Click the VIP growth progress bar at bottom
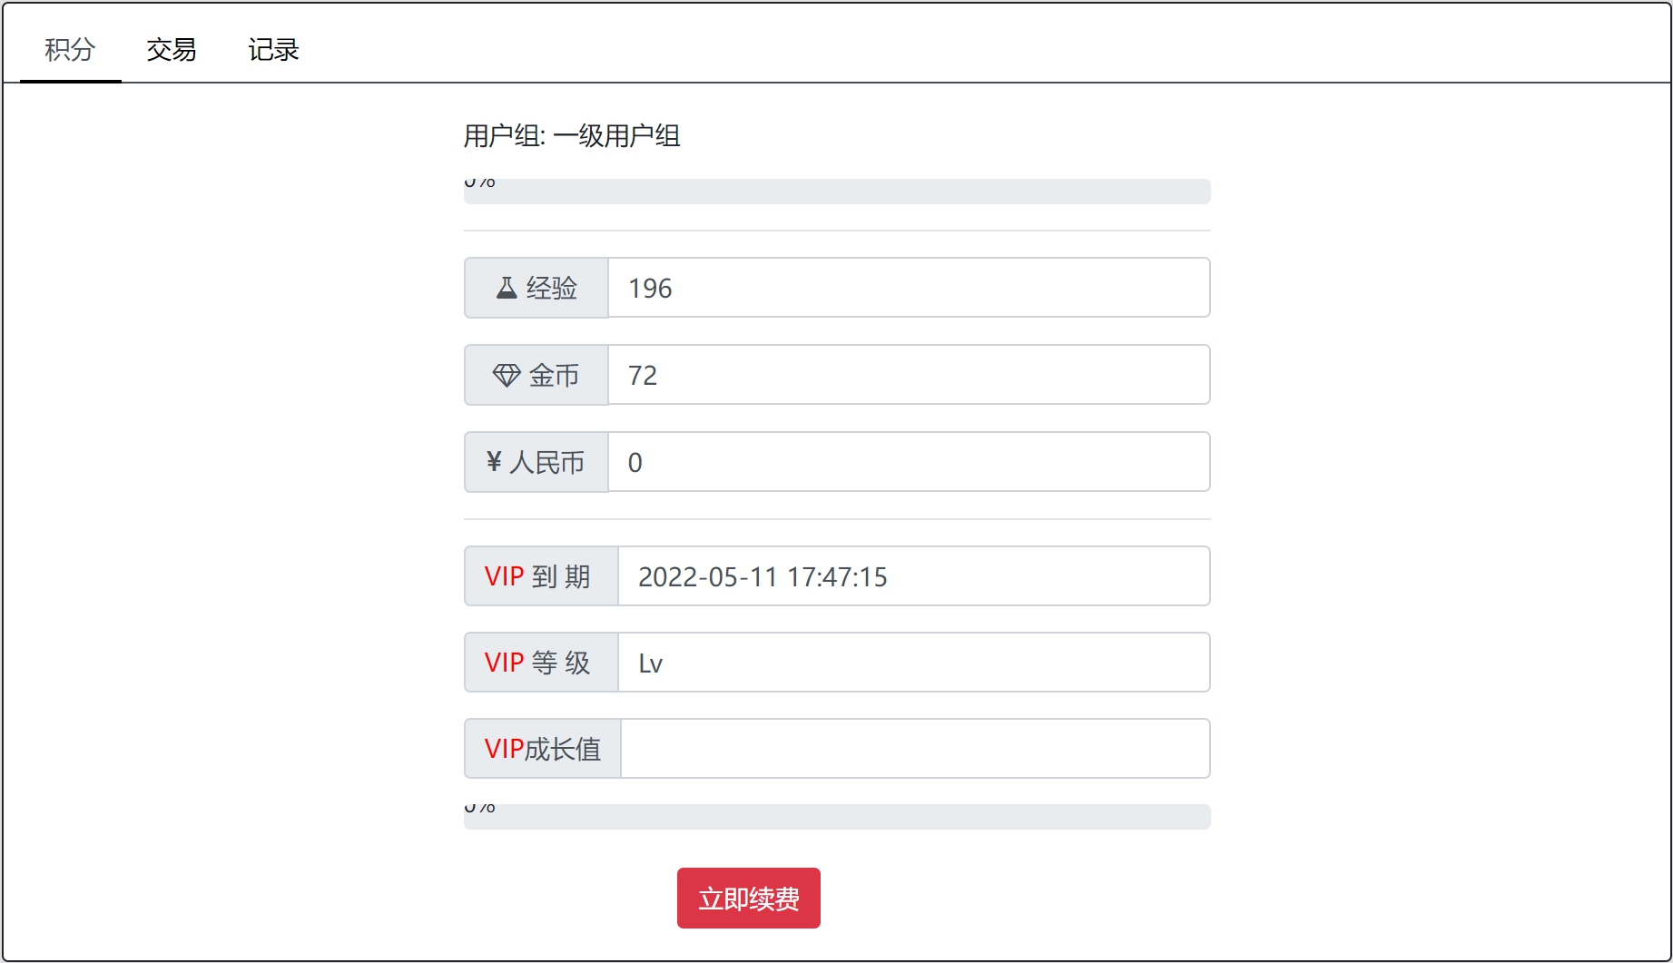This screenshot has height=963, width=1673. coord(837,817)
